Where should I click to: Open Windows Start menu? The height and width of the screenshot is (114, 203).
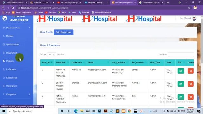[3, 111]
